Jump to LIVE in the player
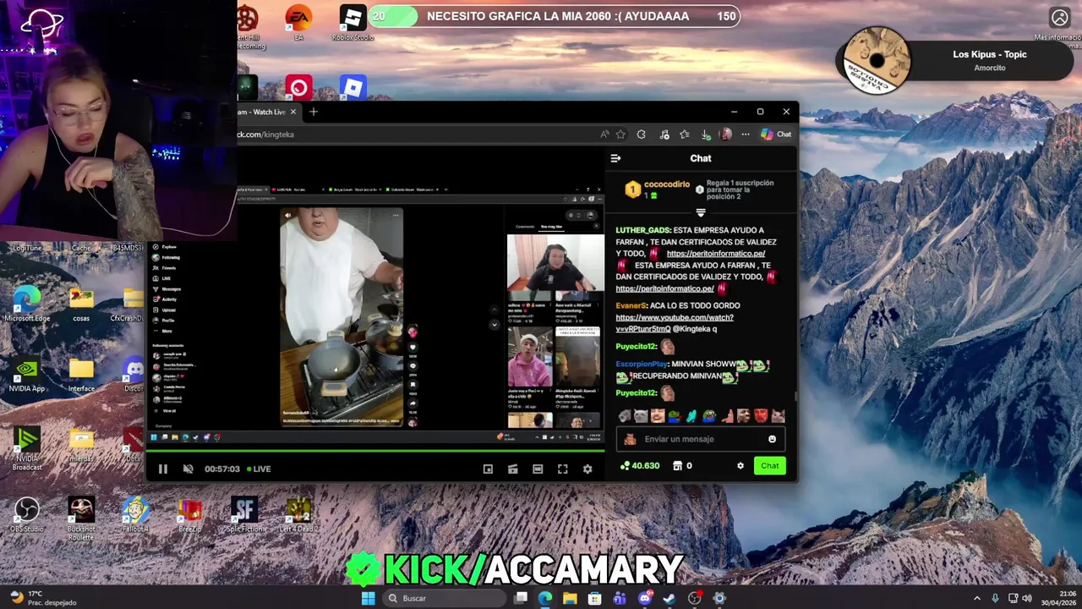The height and width of the screenshot is (609, 1082). [x=259, y=469]
